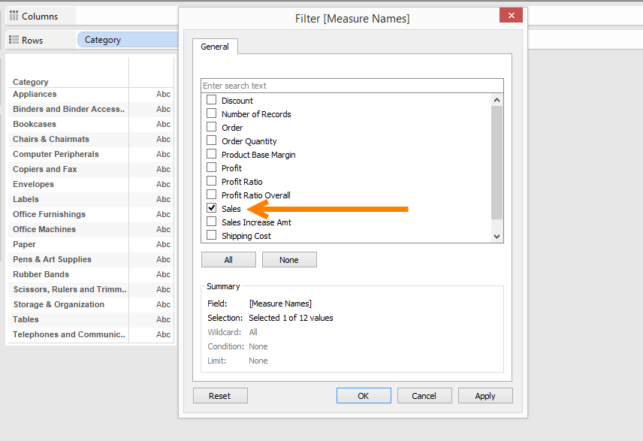Viewport: 643px width, 441px height.
Task: Click the Reset button
Action: coord(220,396)
